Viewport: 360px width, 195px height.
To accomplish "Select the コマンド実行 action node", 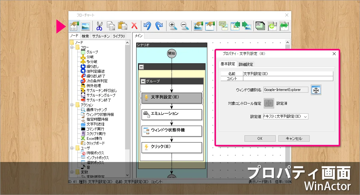I will (x=95, y=129).
